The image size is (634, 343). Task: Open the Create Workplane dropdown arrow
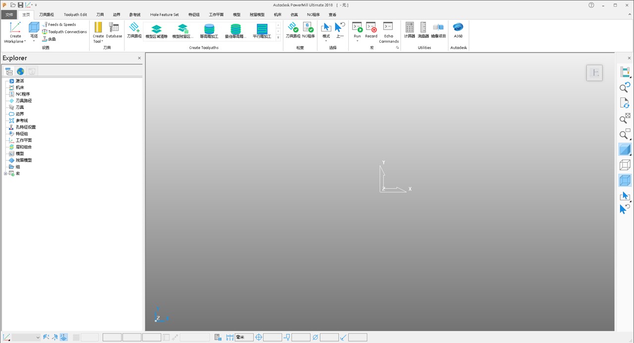point(25,42)
